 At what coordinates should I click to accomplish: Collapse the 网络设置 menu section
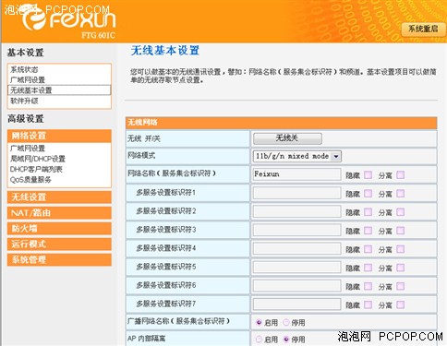pos(59,136)
